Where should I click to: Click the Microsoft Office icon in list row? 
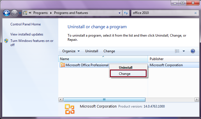[x=63, y=65]
